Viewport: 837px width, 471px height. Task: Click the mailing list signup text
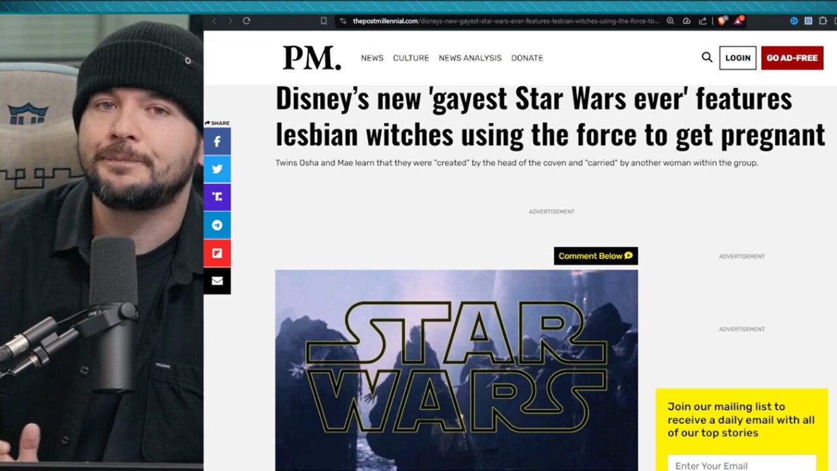tap(741, 419)
